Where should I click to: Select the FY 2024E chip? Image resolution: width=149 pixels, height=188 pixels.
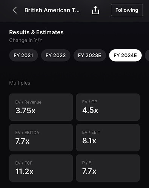click(125, 55)
